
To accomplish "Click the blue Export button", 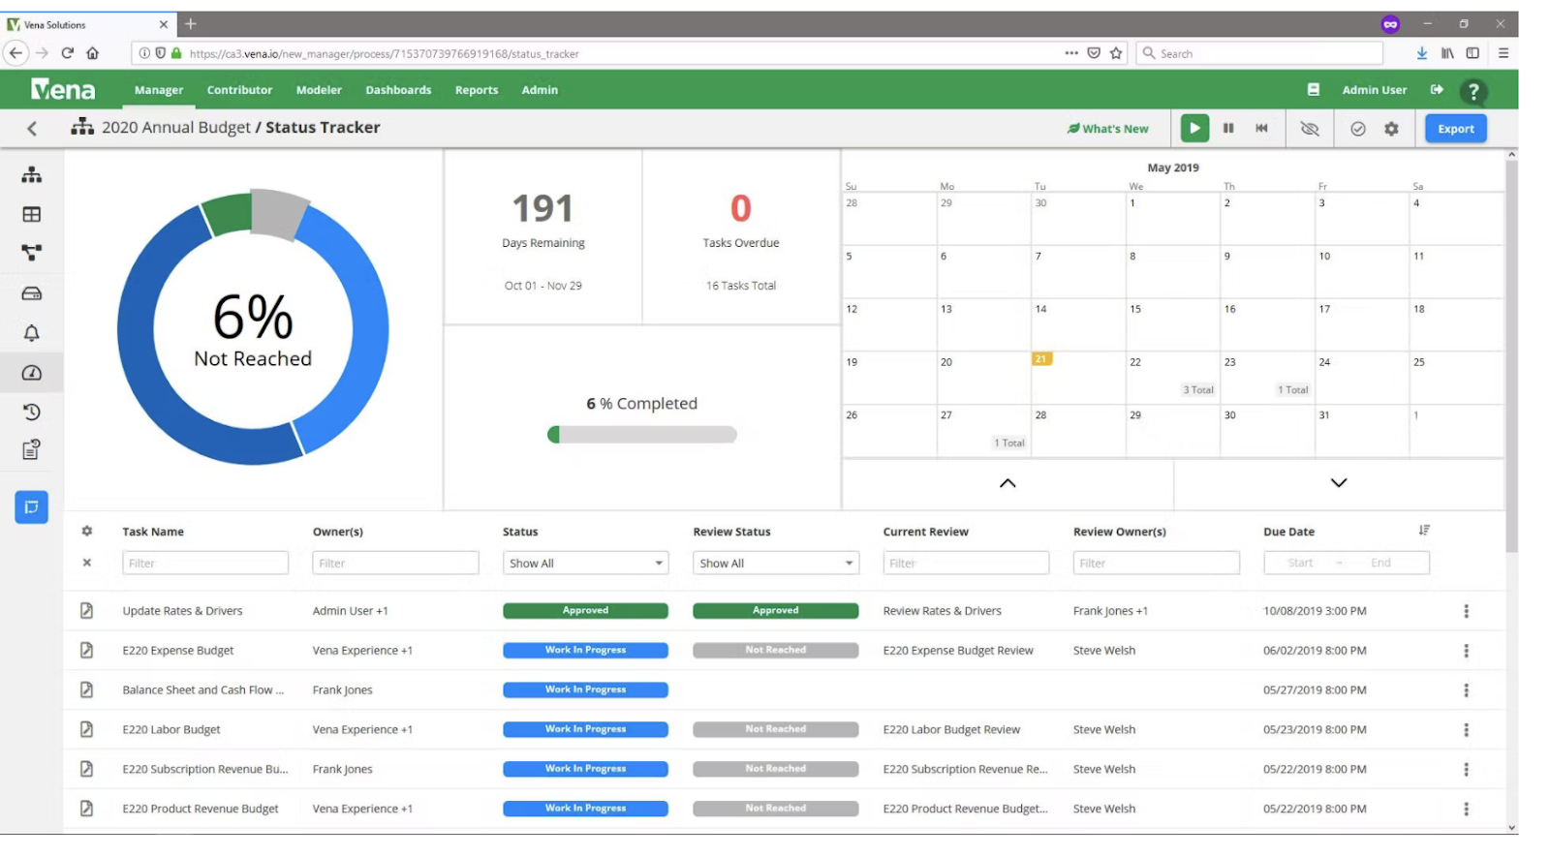I will point(1456,128).
